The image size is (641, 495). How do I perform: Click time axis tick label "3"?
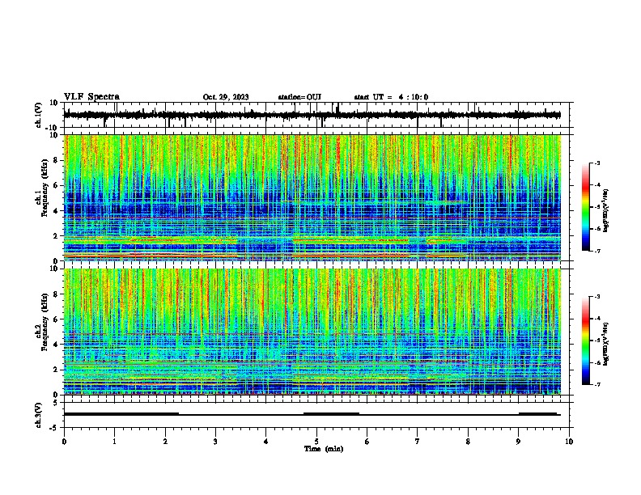coord(215,442)
